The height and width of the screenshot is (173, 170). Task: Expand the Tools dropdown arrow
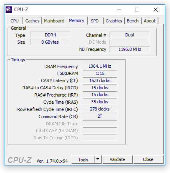tap(98, 159)
